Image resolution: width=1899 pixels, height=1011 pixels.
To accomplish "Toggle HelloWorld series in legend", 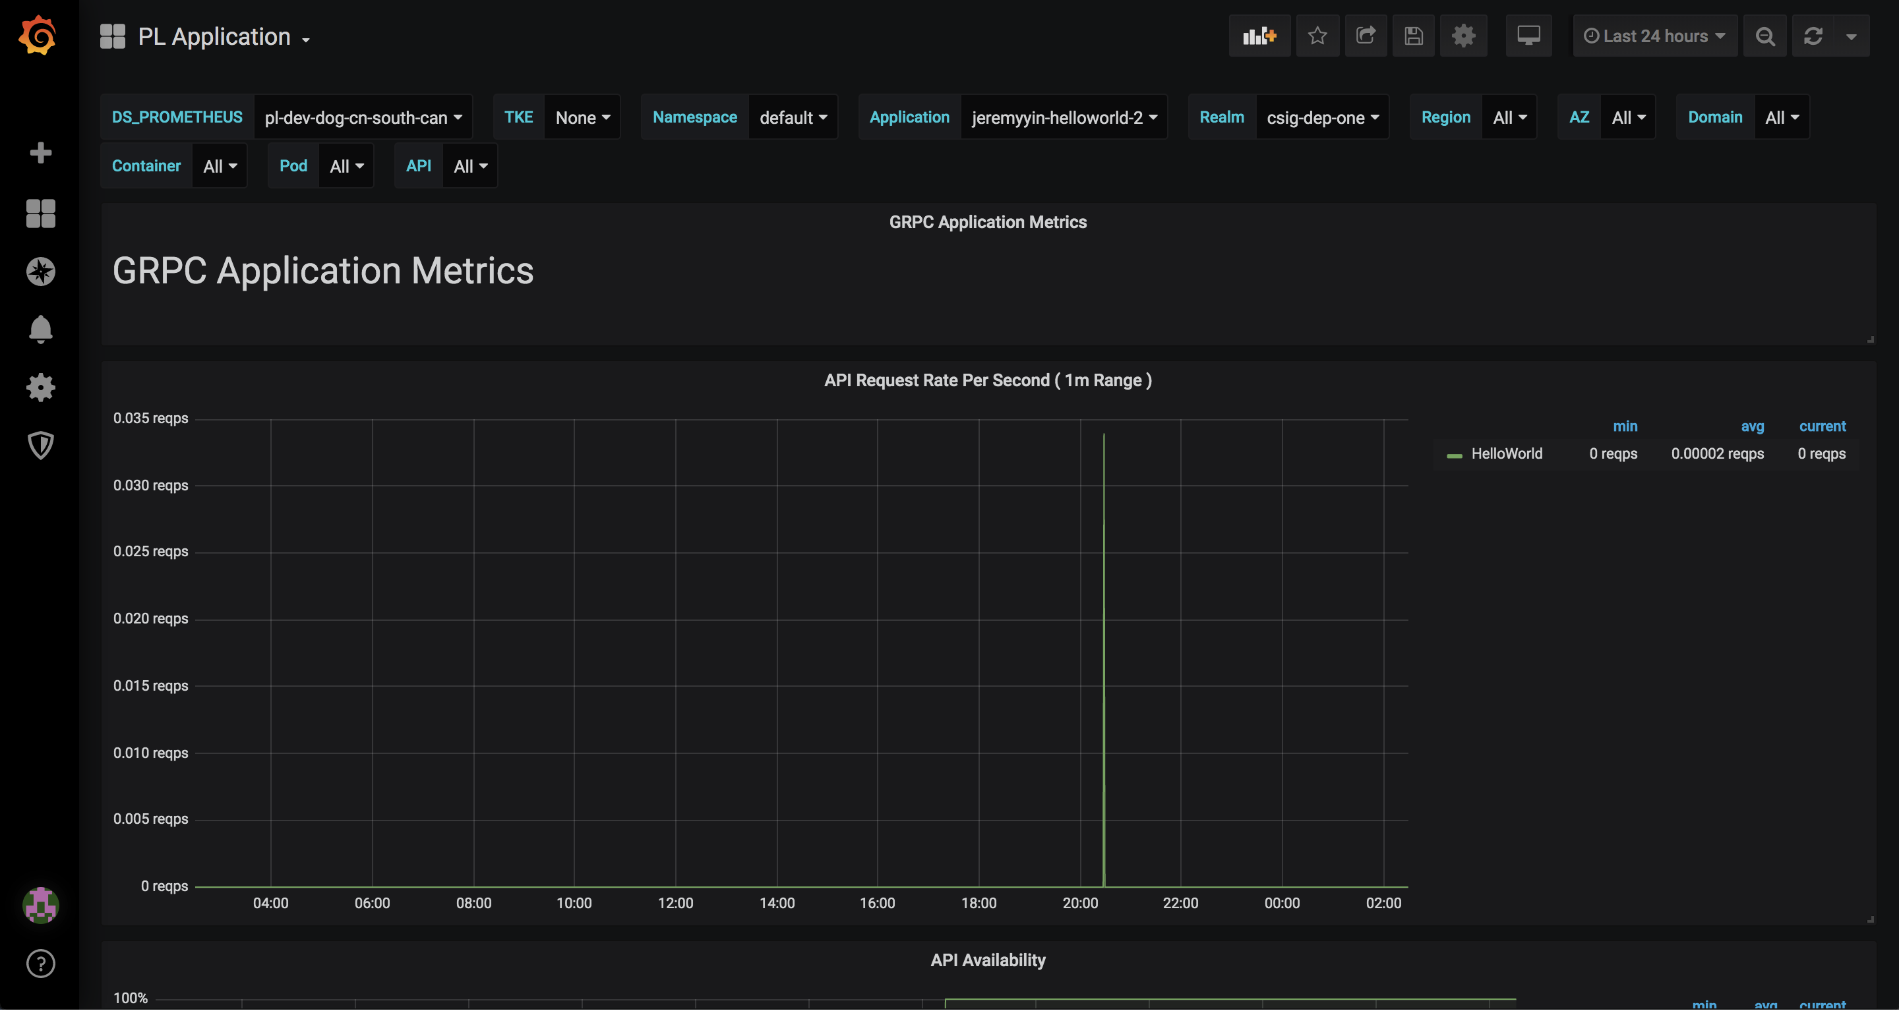I will pos(1506,454).
